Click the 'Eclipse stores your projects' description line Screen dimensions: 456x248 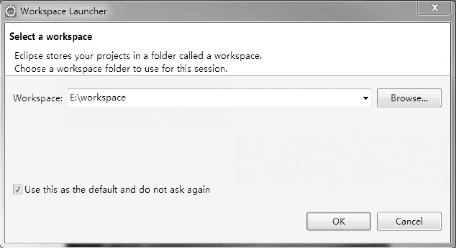(x=138, y=56)
